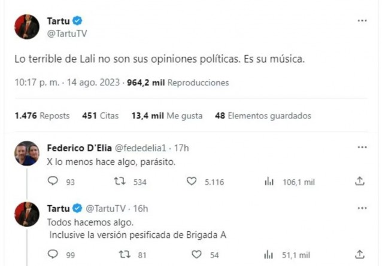Share Federico D'Elia's reply
The width and height of the screenshot is (382, 266).
pyautogui.click(x=360, y=181)
